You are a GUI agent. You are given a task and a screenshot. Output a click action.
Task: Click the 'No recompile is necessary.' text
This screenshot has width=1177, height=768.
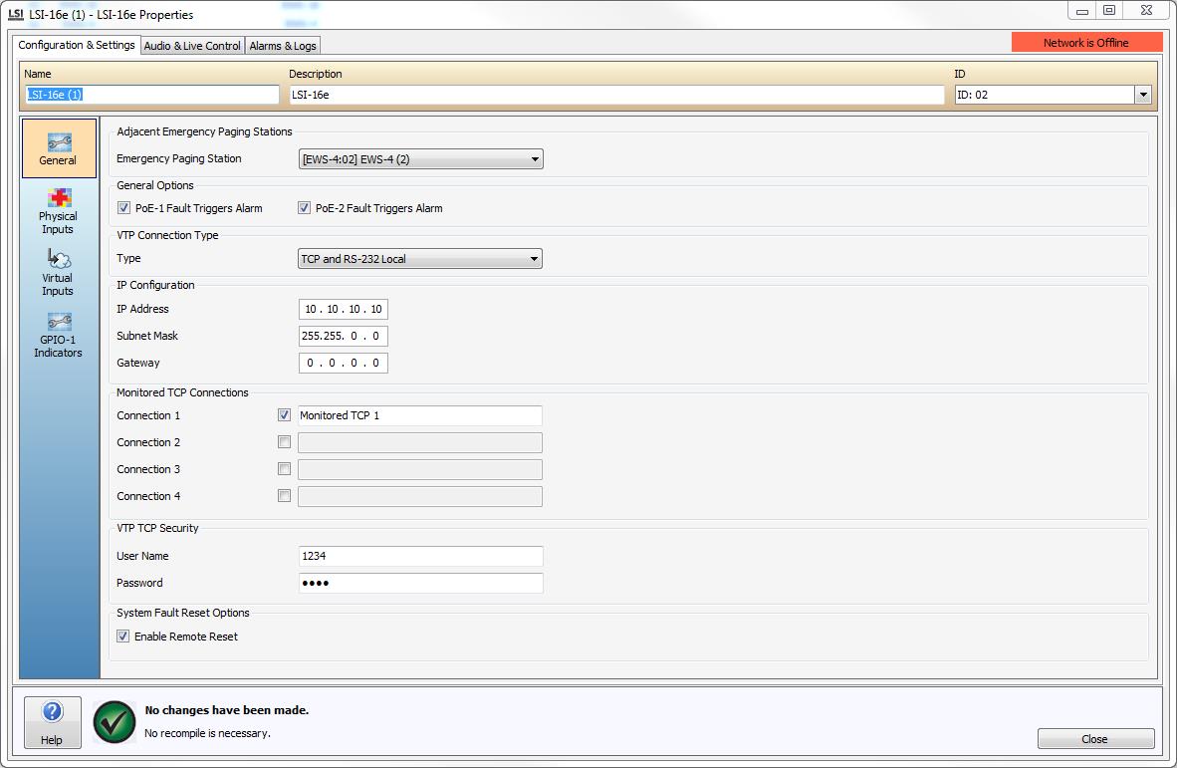(x=207, y=733)
